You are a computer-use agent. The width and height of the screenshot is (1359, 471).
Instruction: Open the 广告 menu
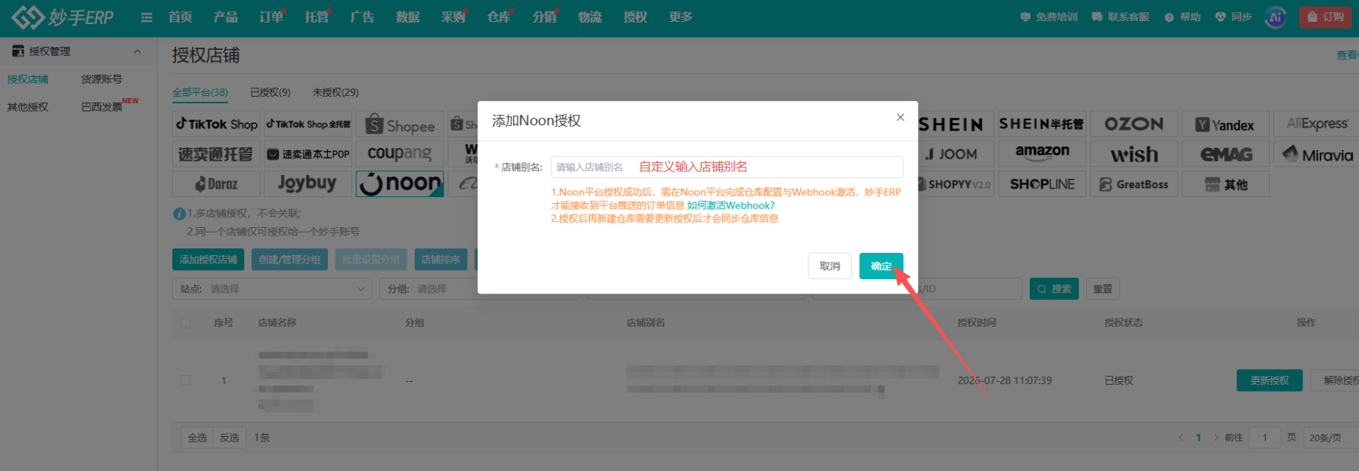coord(363,17)
